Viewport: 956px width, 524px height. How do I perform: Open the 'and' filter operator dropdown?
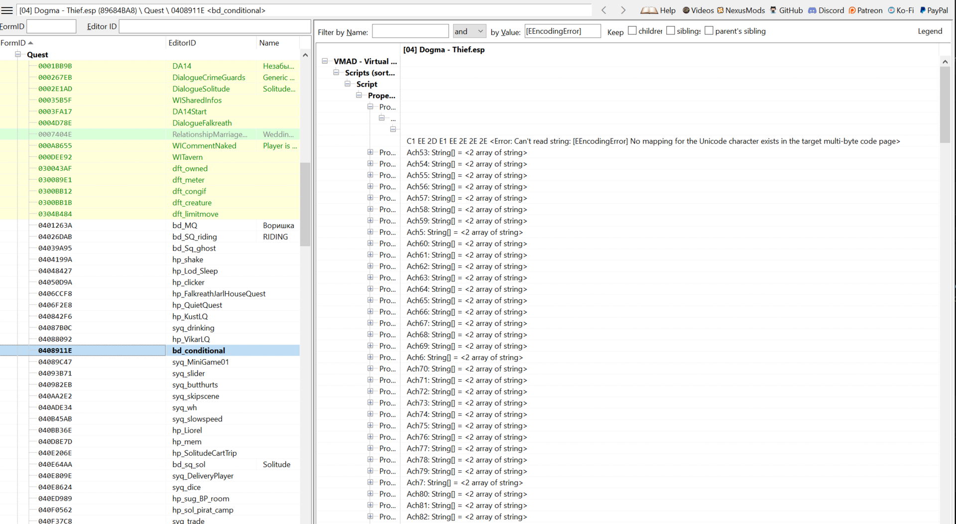pyautogui.click(x=469, y=31)
